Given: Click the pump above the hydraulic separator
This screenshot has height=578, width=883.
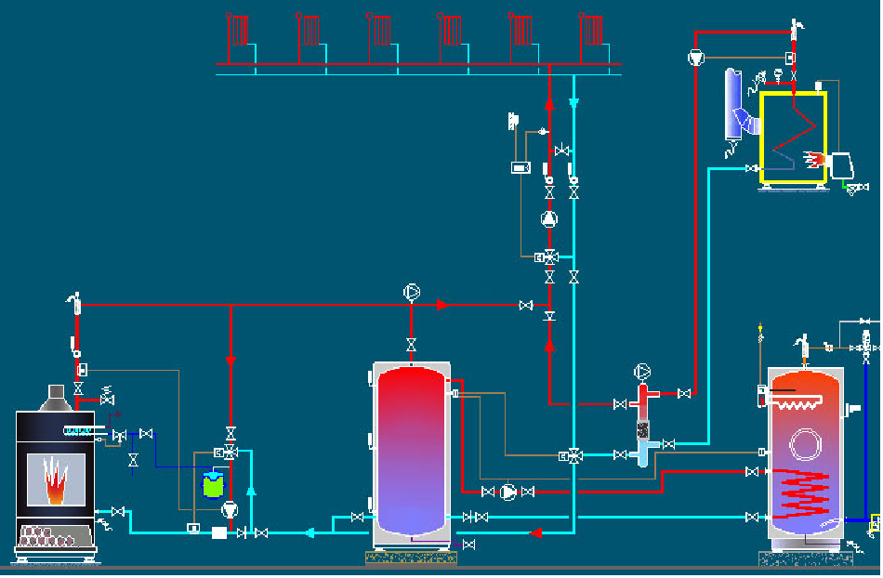Looking at the screenshot, I should tap(642, 372).
